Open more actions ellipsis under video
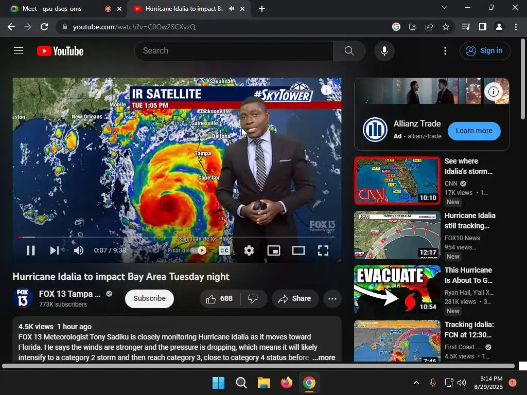This screenshot has height=395, width=527. pyautogui.click(x=332, y=298)
